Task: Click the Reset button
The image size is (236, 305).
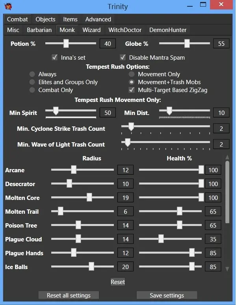Action: (118, 282)
